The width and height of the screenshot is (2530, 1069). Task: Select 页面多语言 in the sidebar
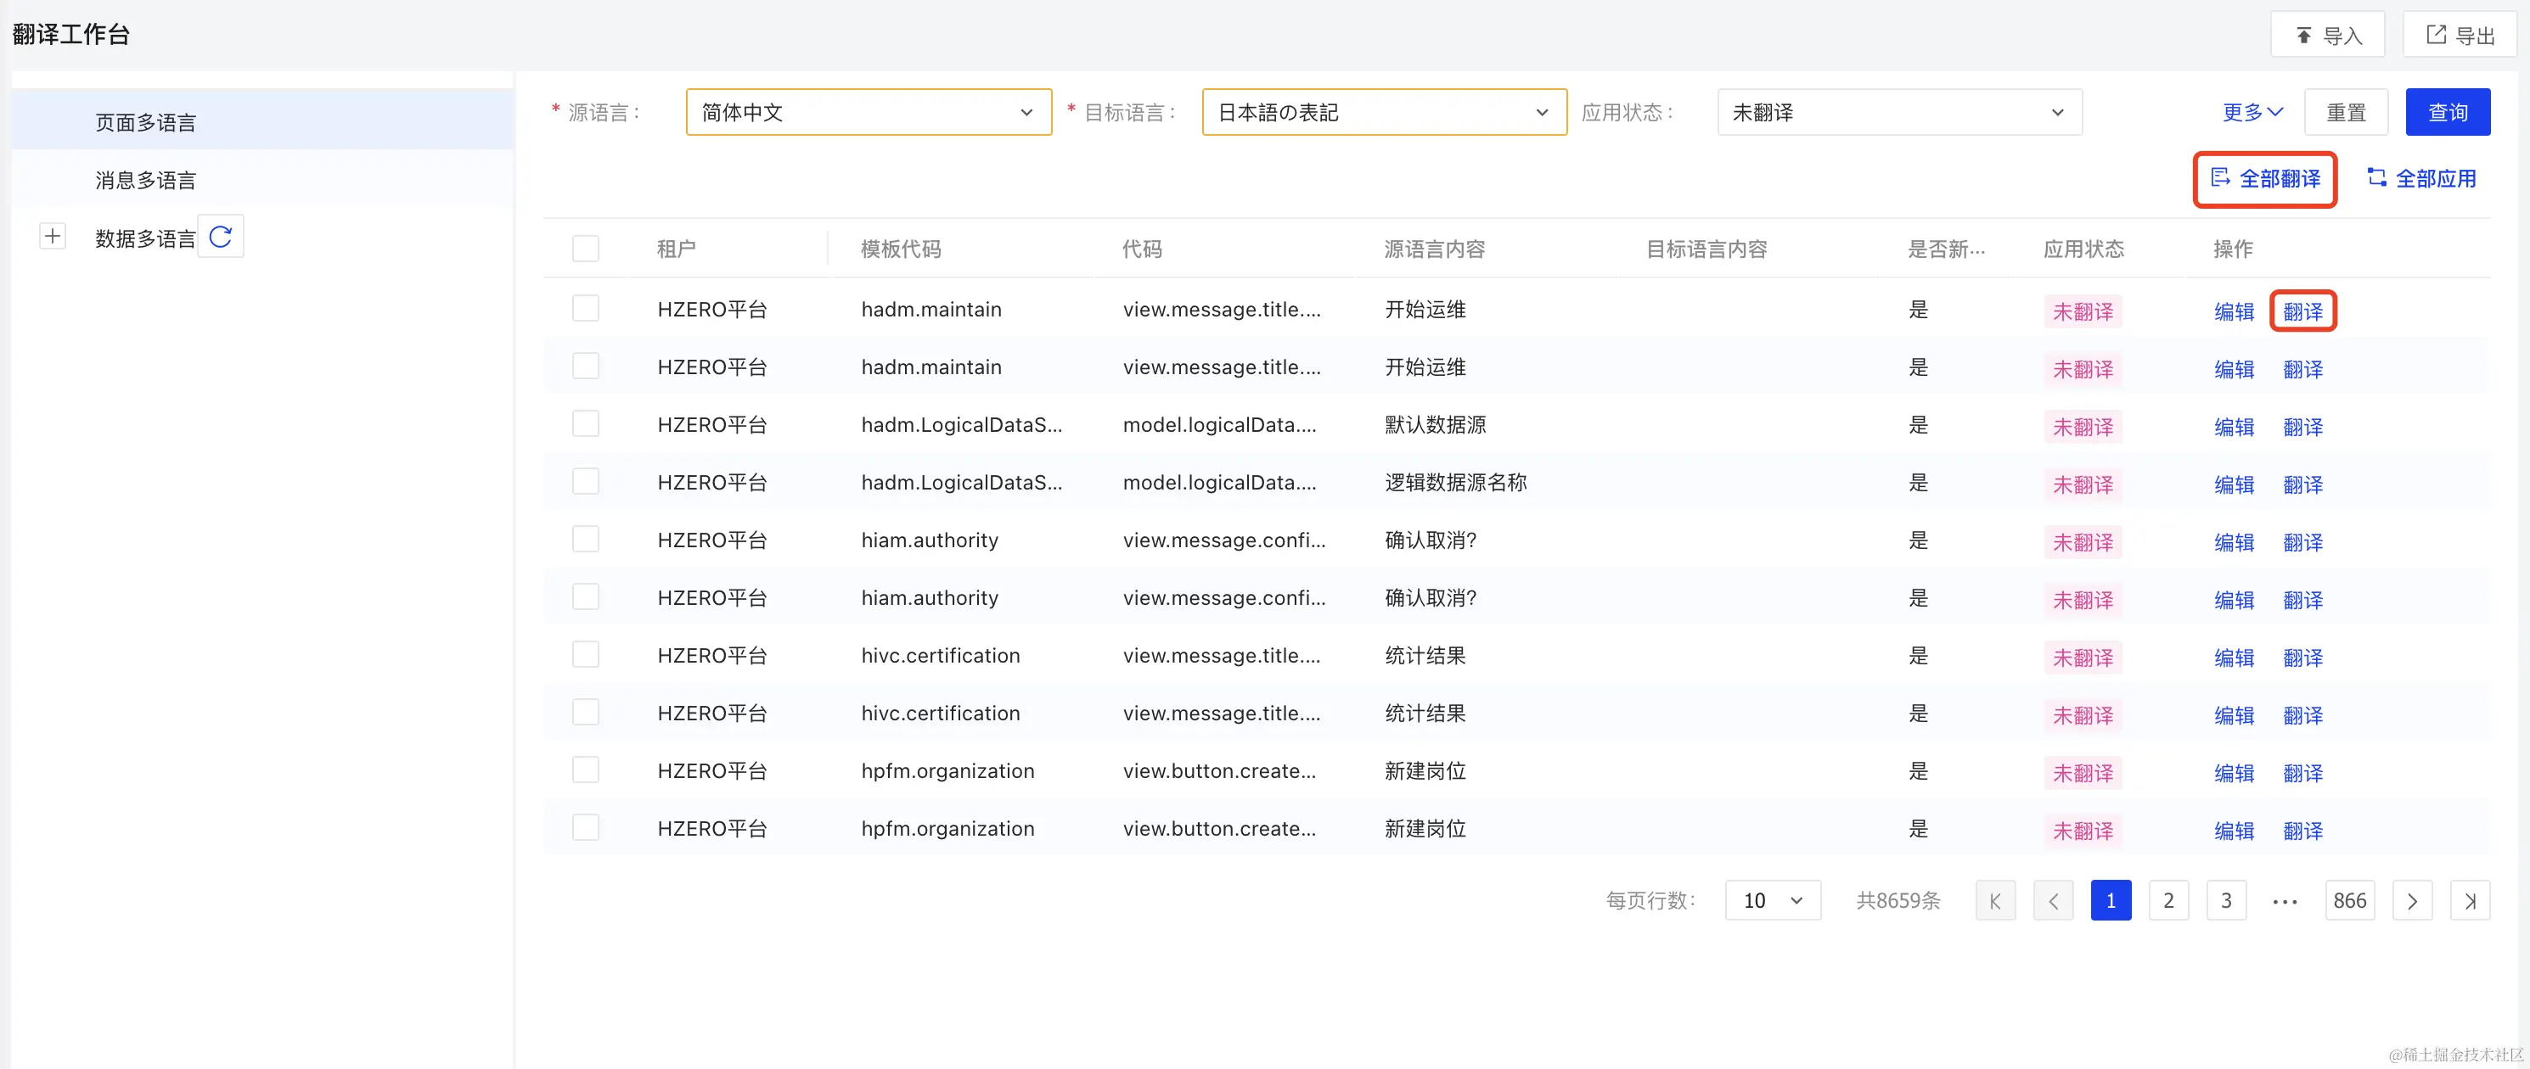(x=145, y=123)
